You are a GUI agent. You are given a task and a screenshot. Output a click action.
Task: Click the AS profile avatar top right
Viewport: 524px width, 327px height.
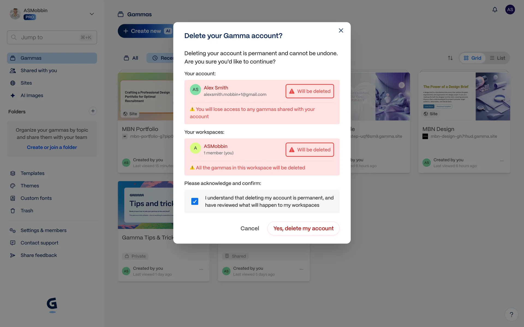(510, 10)
